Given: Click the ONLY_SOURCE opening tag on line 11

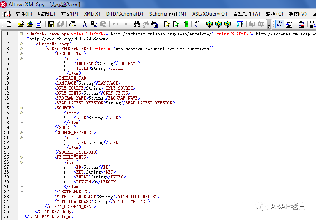Looking at the screenshot, I should coord(70,88).
